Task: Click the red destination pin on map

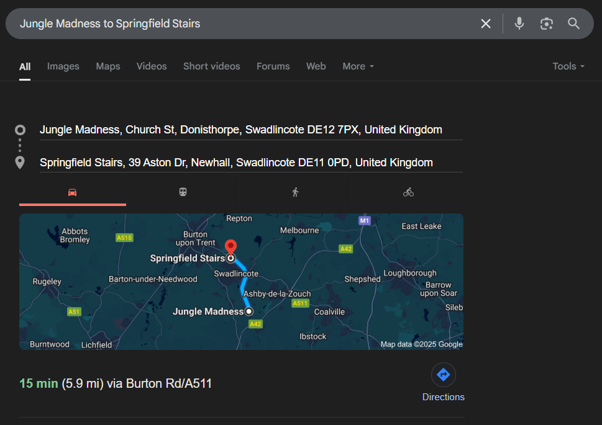Action: (230, 247)
